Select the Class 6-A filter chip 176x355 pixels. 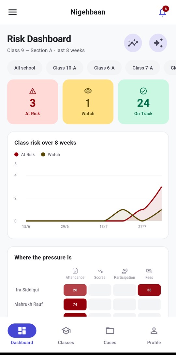point(104,68)
